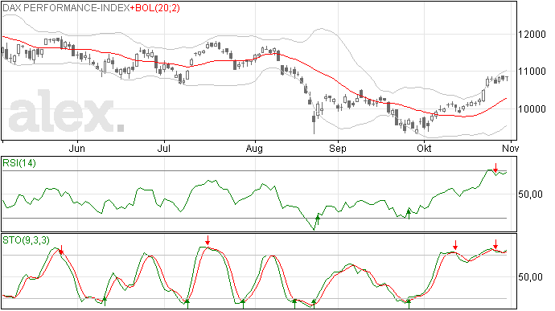Click the Jul month label
Viewport: 555px width, 311px height.
click(163, 149)
